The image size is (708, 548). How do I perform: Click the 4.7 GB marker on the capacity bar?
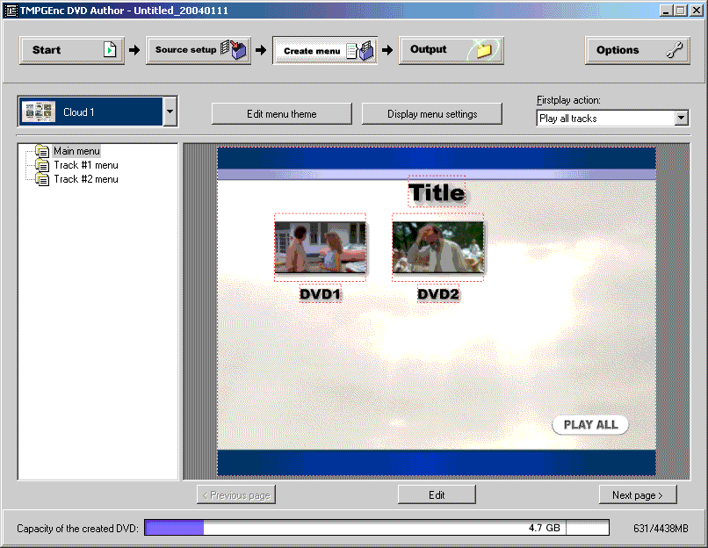click(544, 528)
